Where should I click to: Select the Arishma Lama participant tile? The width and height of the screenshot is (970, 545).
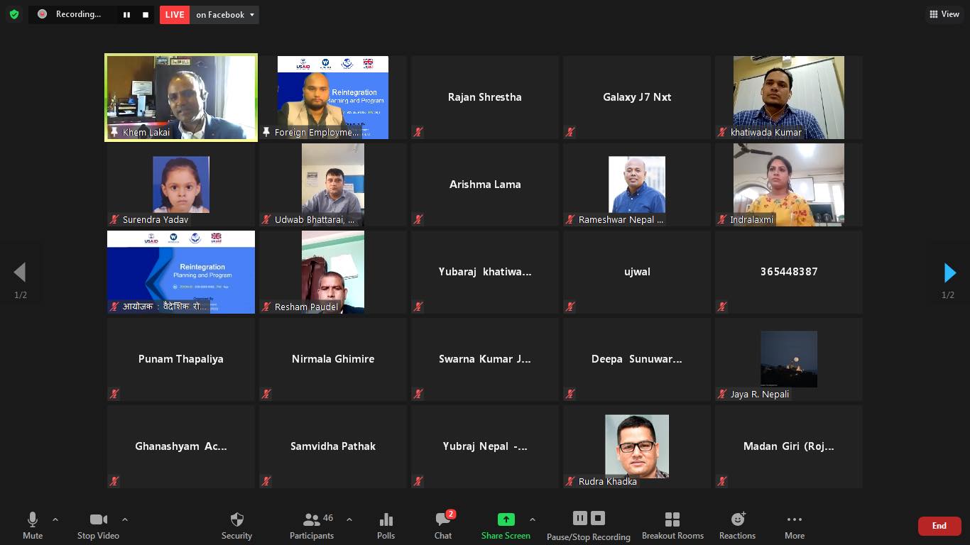coord(485,185)
